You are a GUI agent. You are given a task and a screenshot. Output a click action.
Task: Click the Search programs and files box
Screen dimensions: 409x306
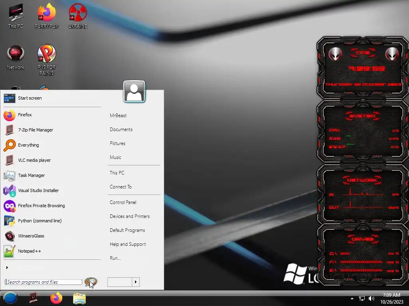[x=43, y=282]
